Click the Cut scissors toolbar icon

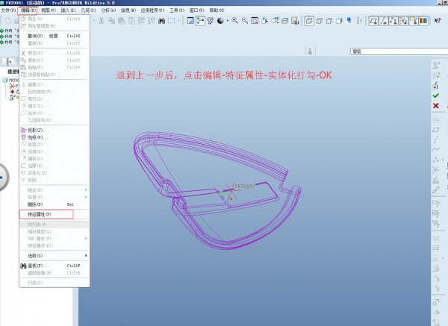101,21
